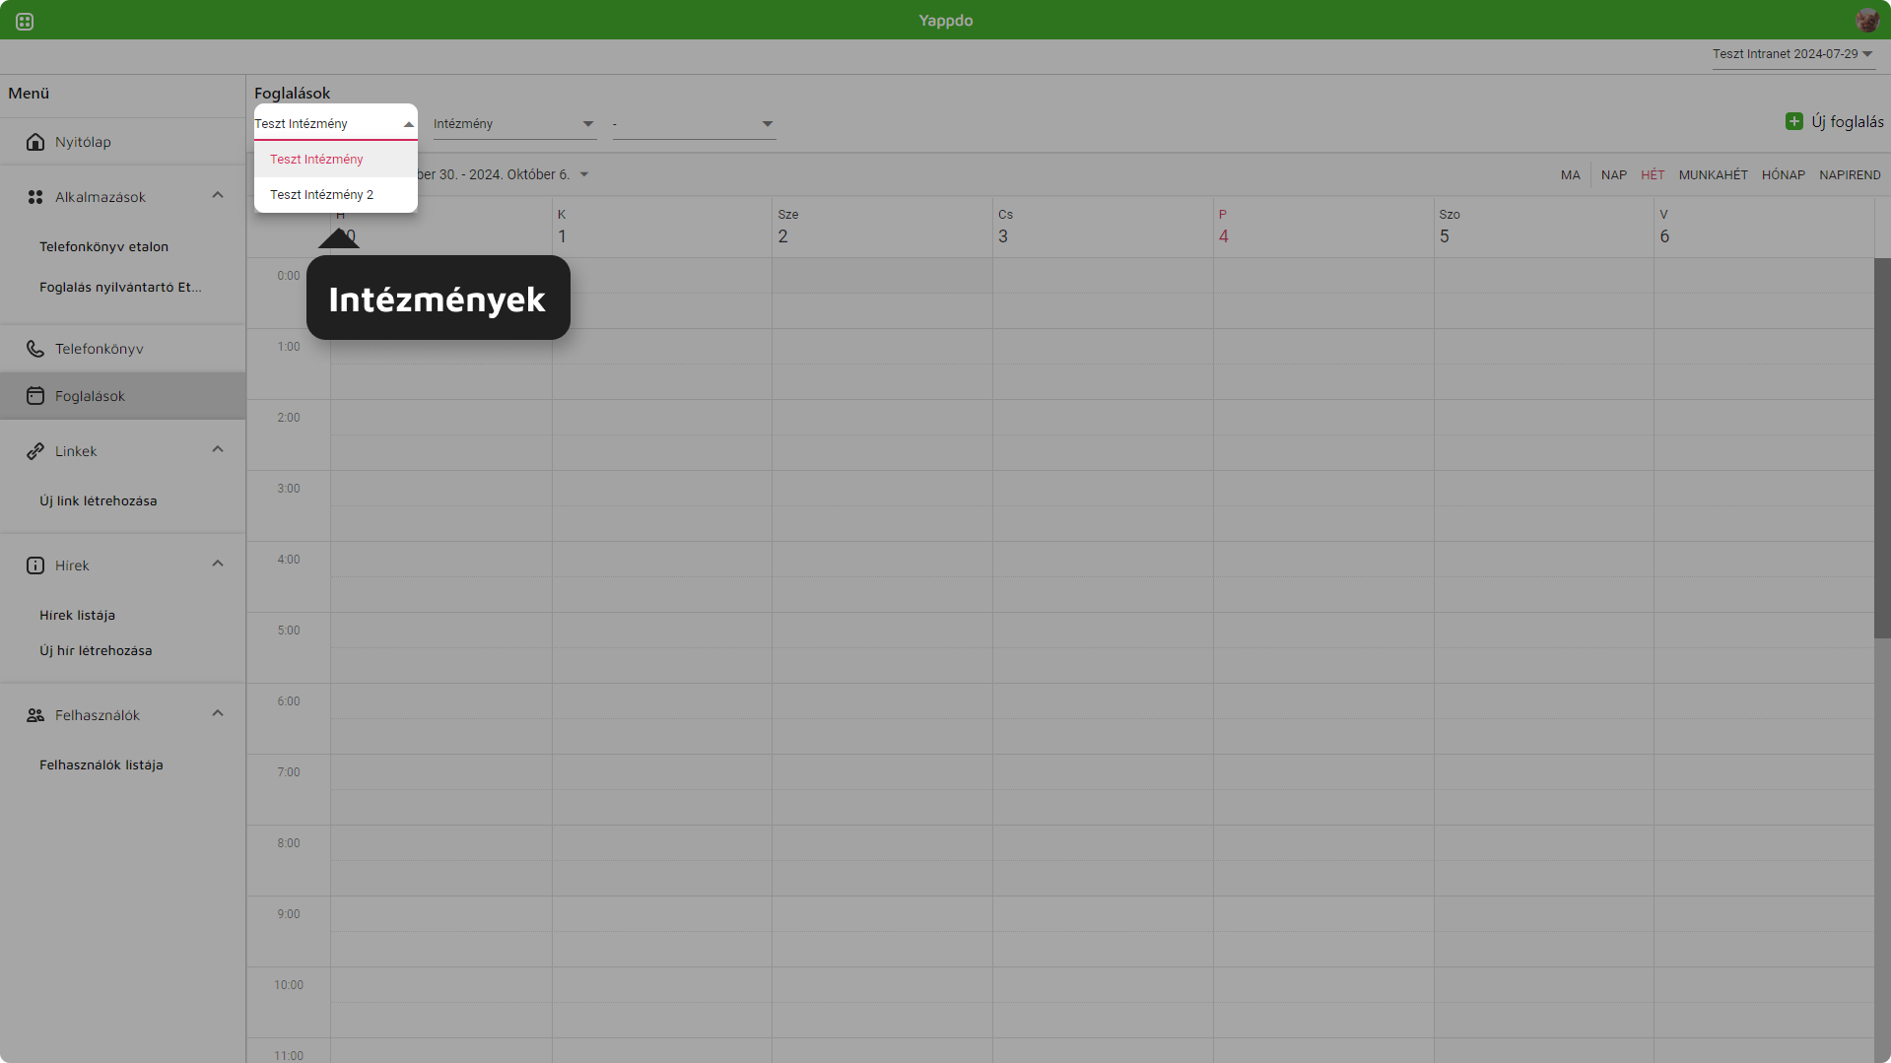Click the Foglalások calendar icon

(35, 396)
